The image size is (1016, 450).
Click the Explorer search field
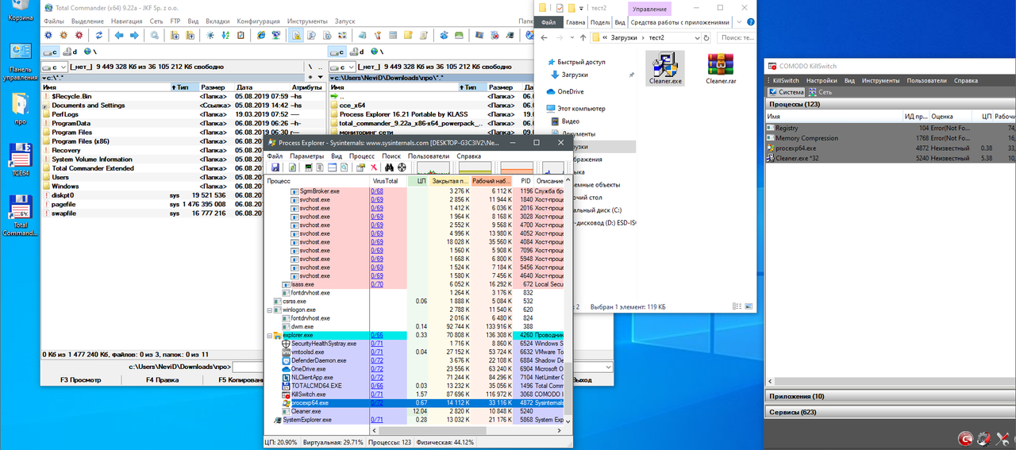736,37
